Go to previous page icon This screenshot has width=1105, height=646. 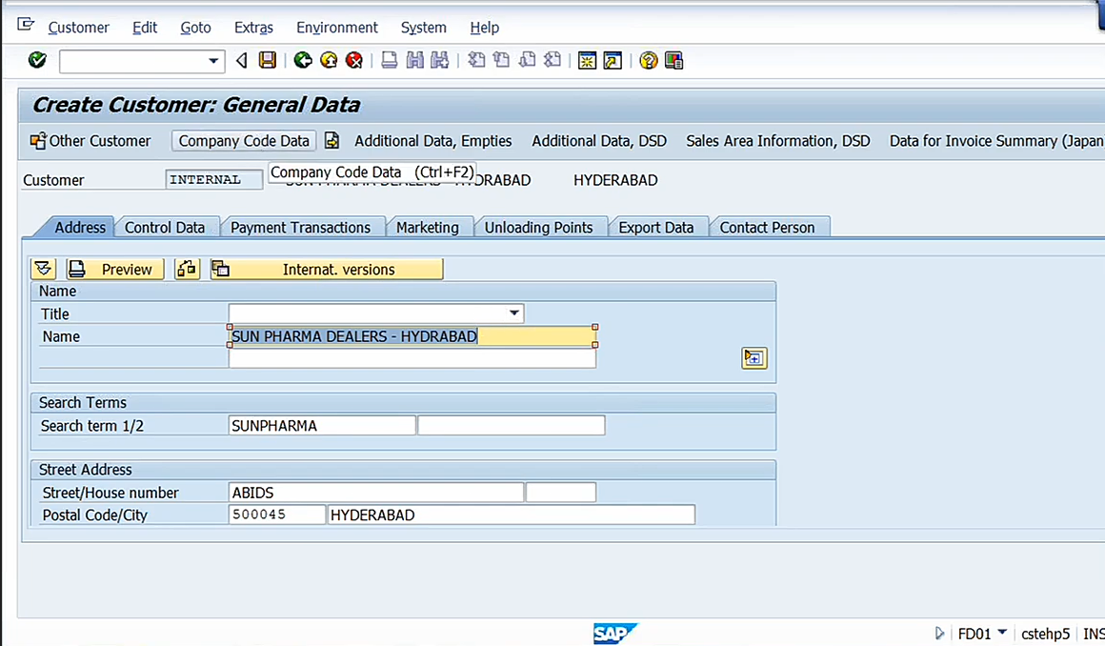[502, 61]
